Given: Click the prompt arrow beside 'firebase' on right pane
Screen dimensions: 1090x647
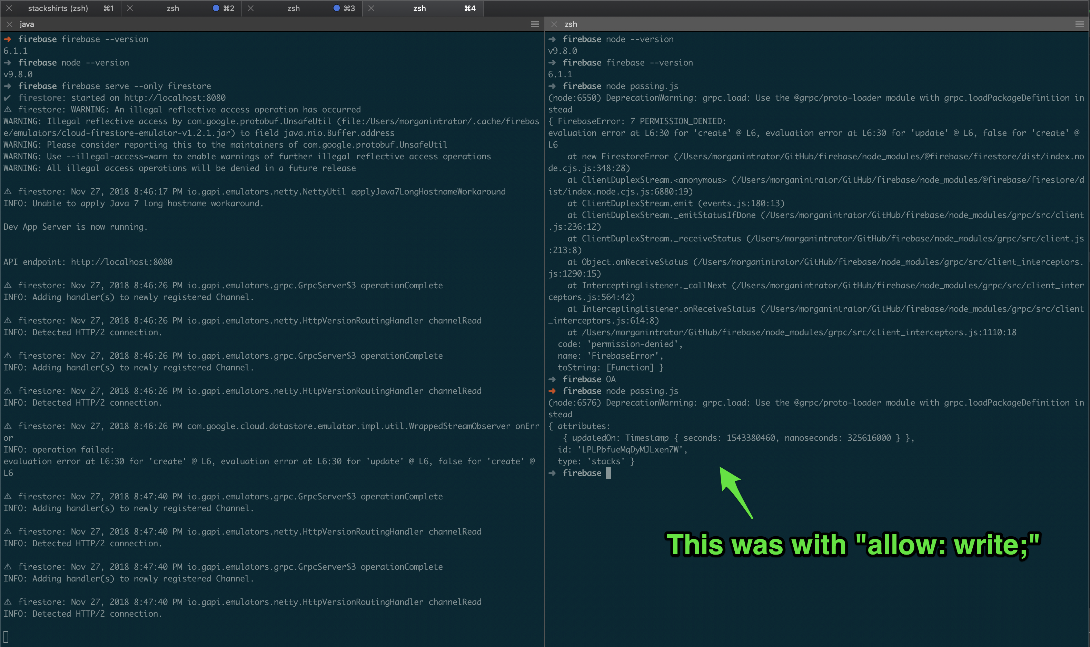Looking at the screenshot, I should 552,472.
